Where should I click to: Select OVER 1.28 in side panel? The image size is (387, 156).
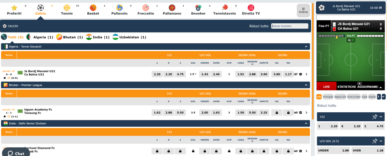click(368, 150)
